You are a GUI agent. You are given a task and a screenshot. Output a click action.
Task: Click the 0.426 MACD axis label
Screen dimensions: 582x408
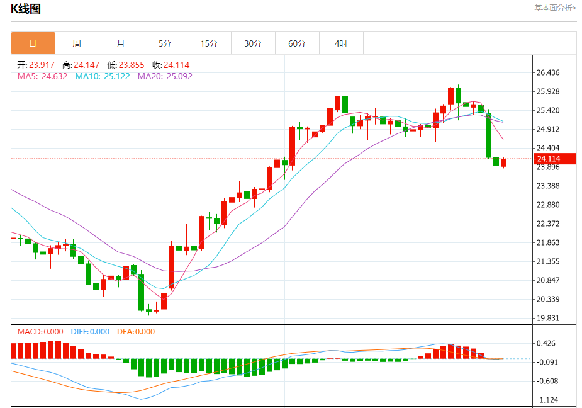pyautogui.click(x=546, y=343)
